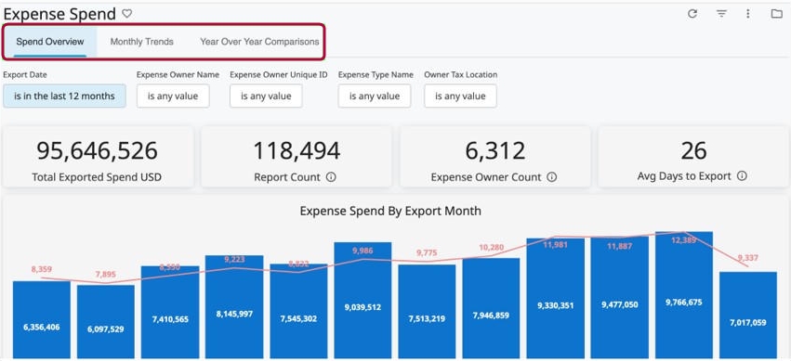Show info for Report Count tile
The height and width of the screenshot is (361, 791).
point(331,176)
